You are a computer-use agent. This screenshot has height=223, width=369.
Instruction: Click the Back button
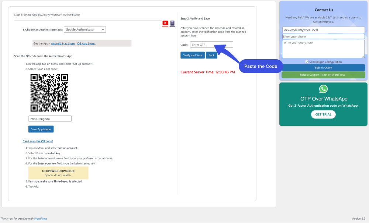coord(211,55)
